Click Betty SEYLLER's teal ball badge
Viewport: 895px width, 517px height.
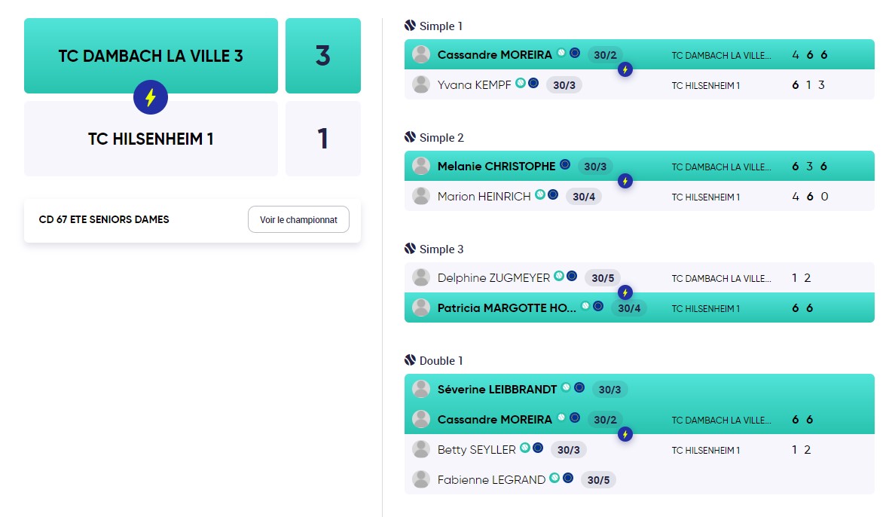pos(525,448)
